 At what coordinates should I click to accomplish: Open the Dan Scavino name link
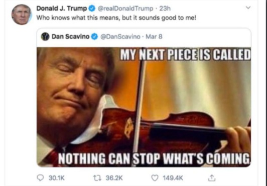tap(70, 36)
